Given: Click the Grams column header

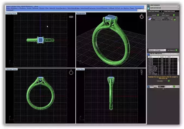Looking at the screenshot, I should click(162, 57).
